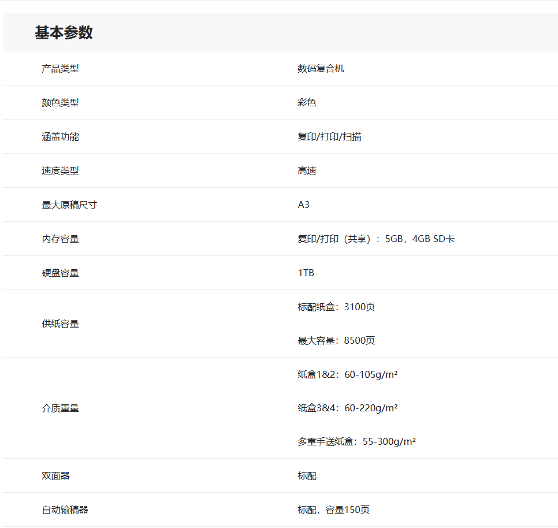This screenshot has height=528, width=558.
Task: Click the 彩色 color type value
Action: pos(307,103)
